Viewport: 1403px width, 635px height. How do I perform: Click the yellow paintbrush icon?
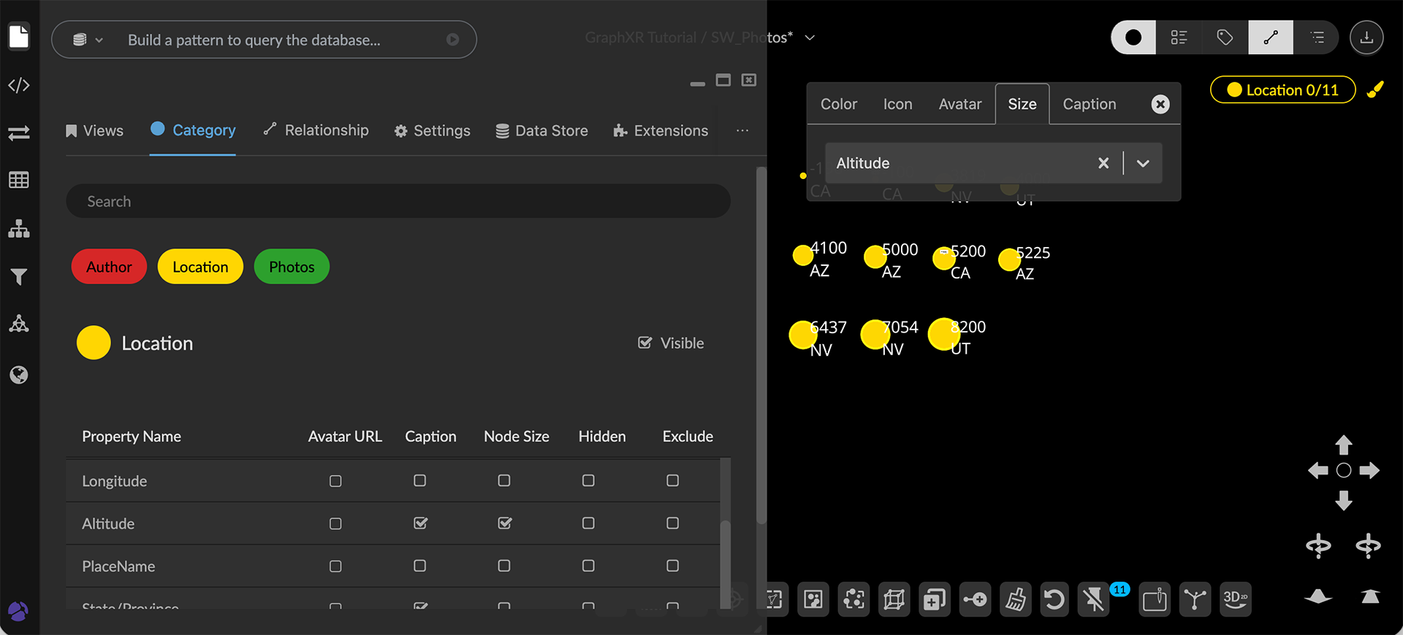(1375, 90)
